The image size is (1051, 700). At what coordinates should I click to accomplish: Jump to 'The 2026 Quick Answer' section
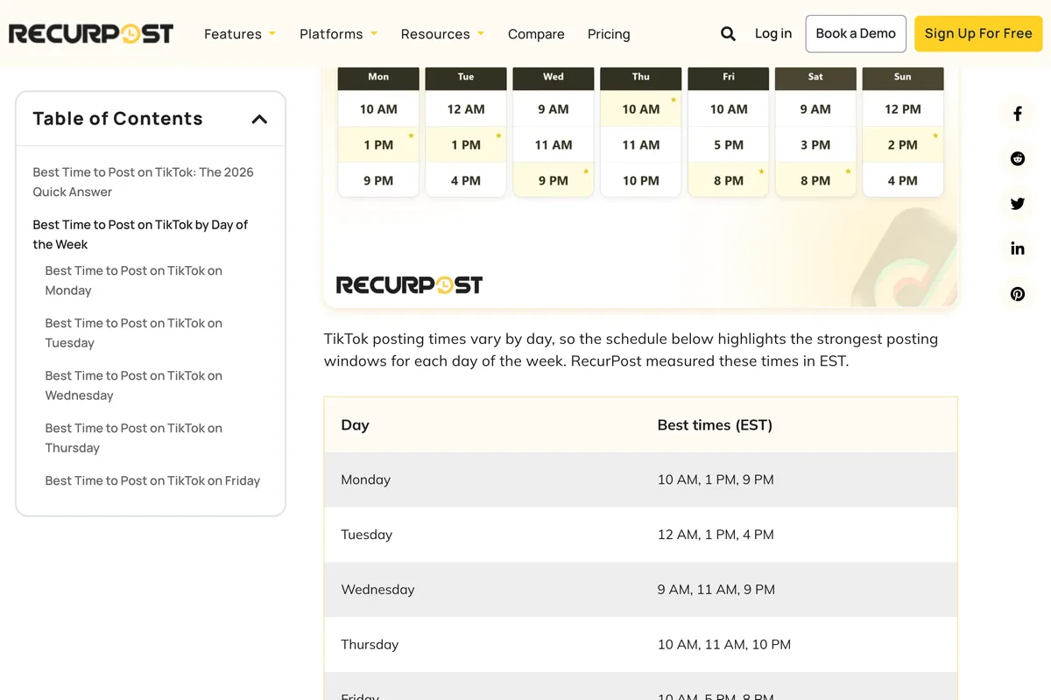pos(144,182)
